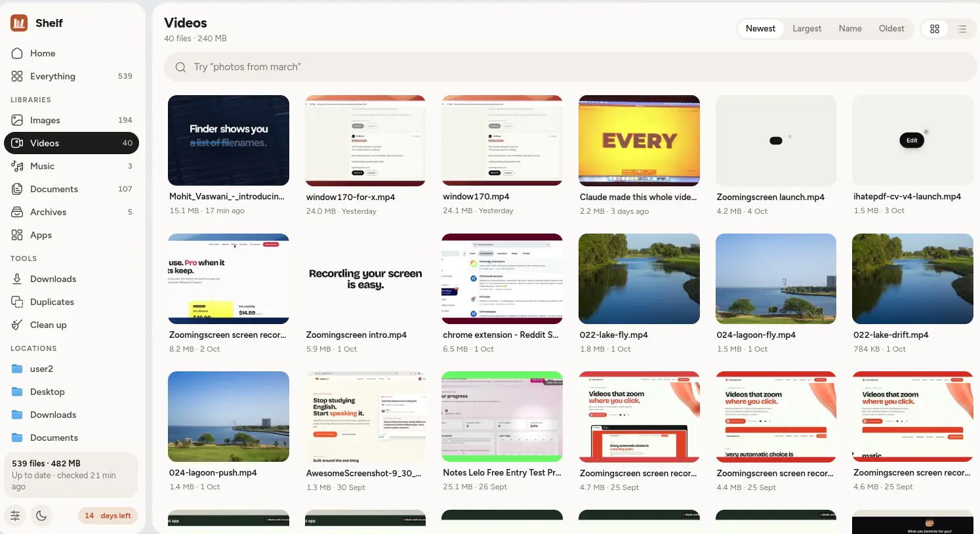980x534 pixels.
Task: Open the ihatepdf-cv-v4-launch.mp4 thumbnail
Action: pos(912,140)
